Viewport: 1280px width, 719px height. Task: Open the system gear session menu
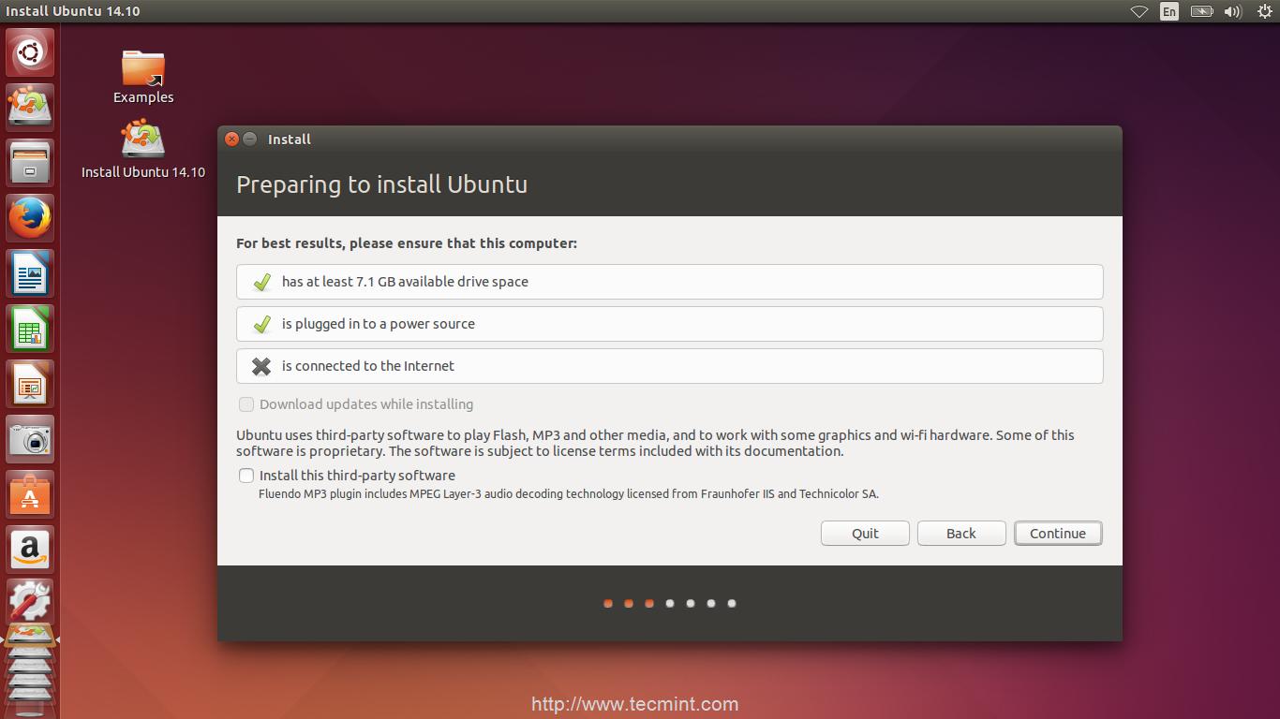point(1264,11)
